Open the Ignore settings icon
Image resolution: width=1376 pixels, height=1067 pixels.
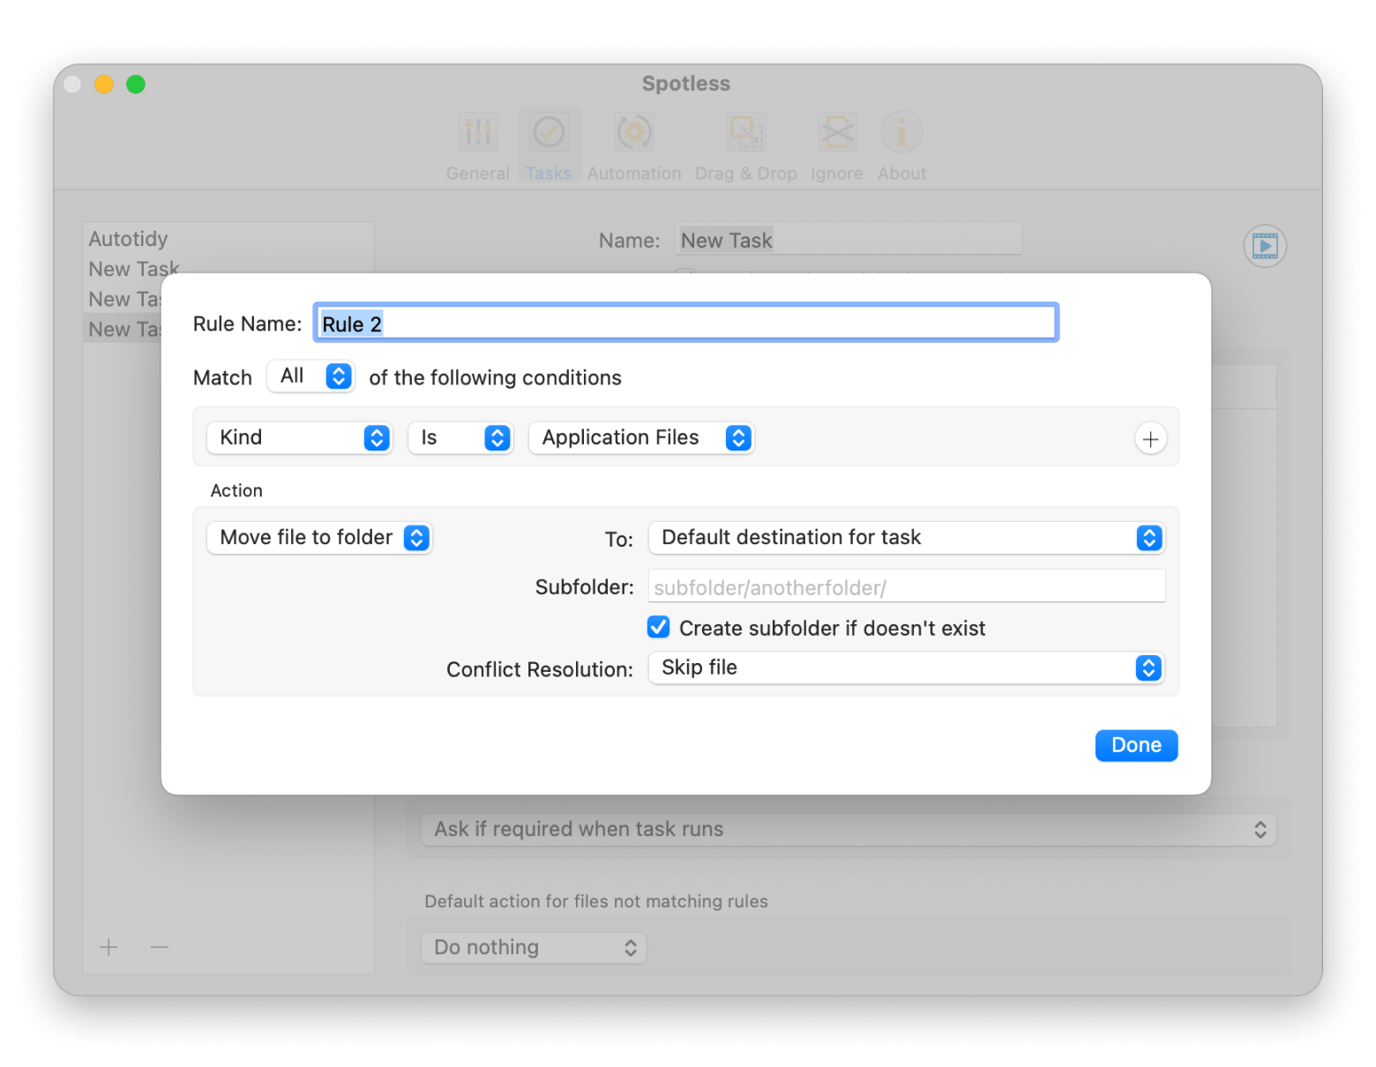pos(835,132)
